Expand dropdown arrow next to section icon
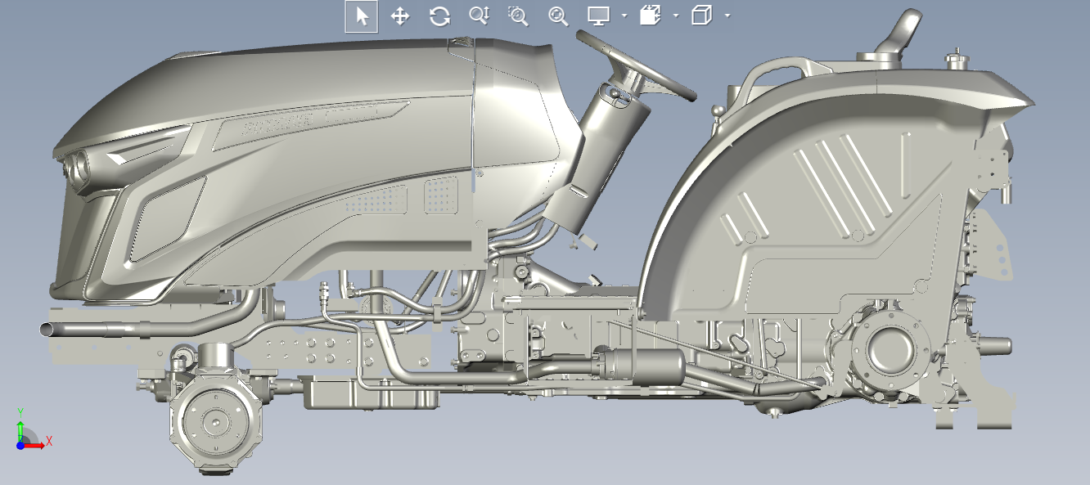The image size is (1090, 485). point(675,16)
